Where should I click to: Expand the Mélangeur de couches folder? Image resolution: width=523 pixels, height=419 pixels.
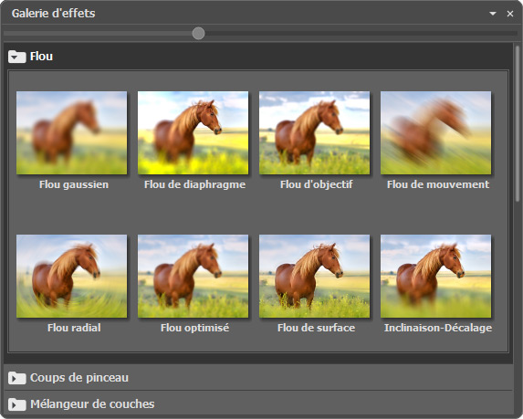pos(17,404)
